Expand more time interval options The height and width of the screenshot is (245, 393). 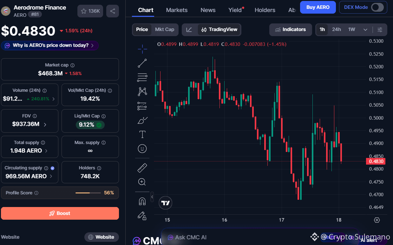pos(365,29)
